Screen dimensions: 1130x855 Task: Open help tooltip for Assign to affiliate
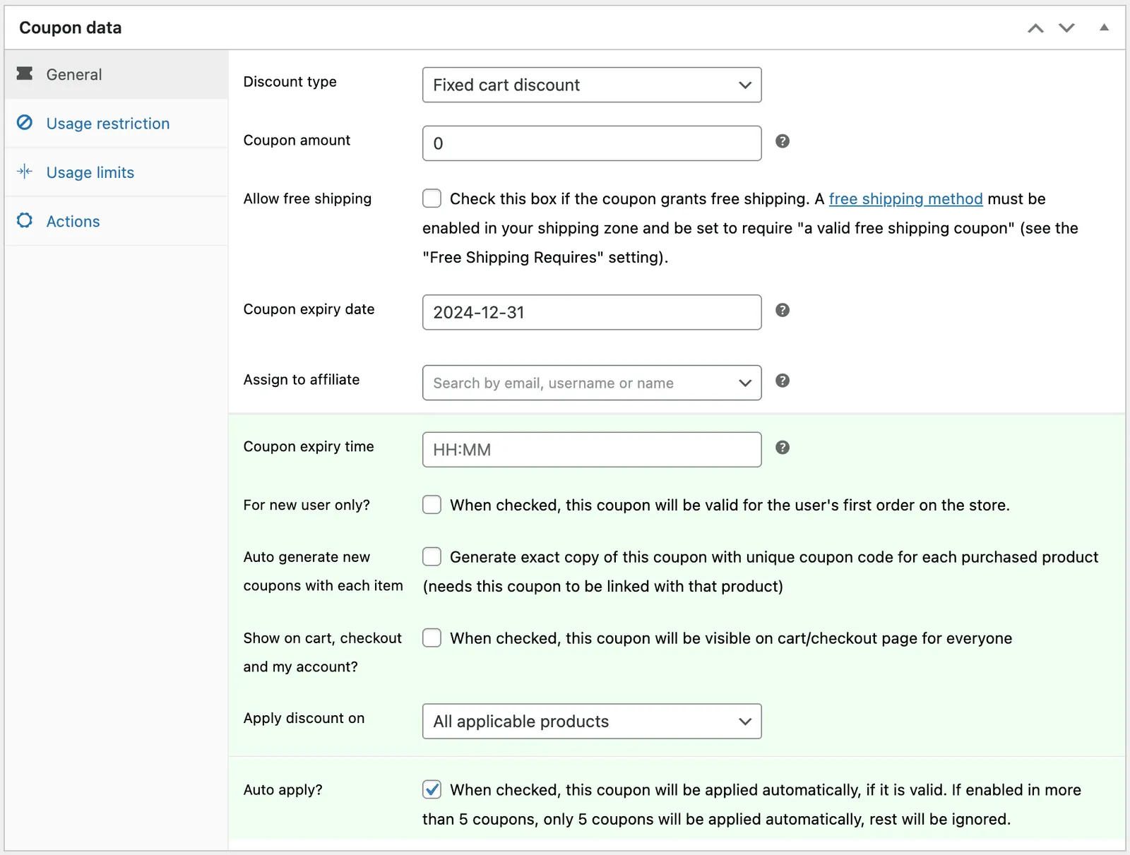(783, 381)
